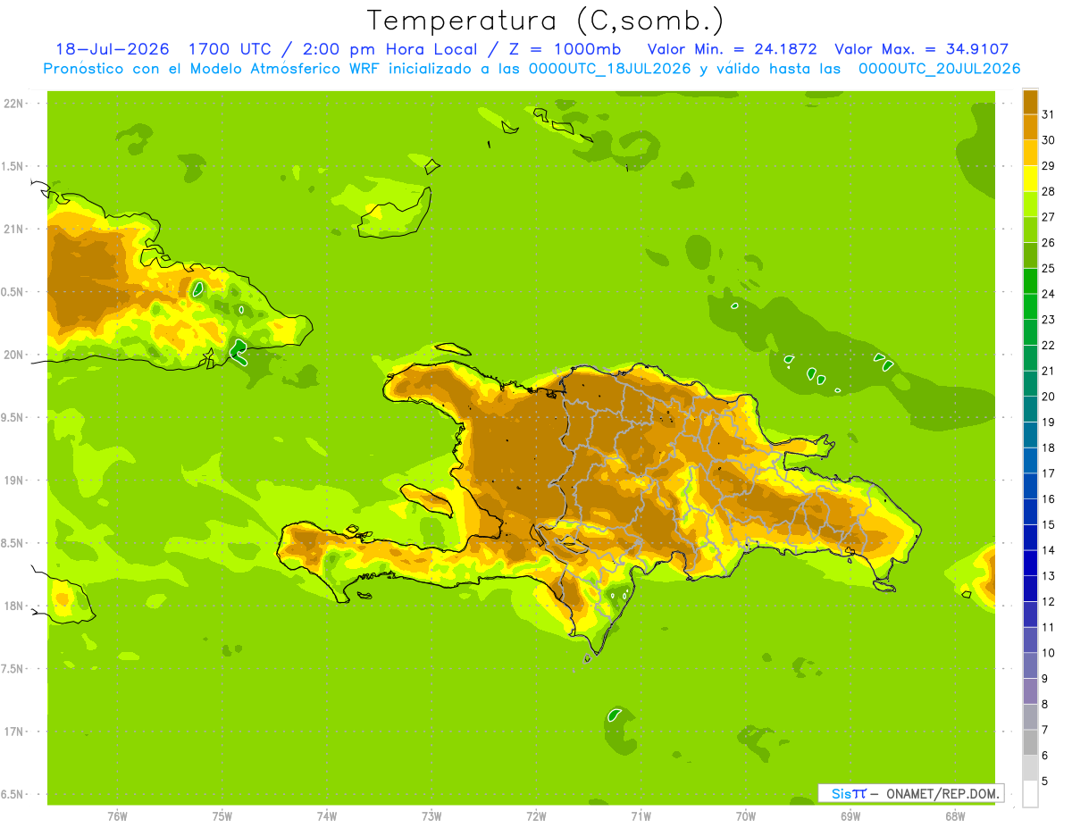Click the "8.5N" latitude label

[13, 543]
